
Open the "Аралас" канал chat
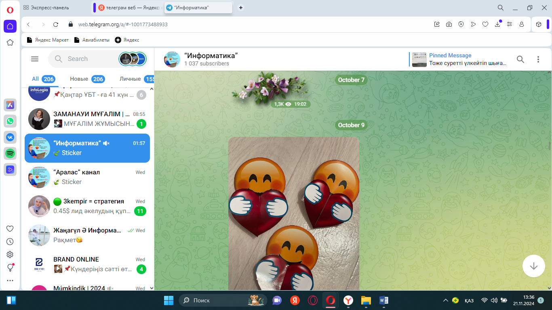87,177
